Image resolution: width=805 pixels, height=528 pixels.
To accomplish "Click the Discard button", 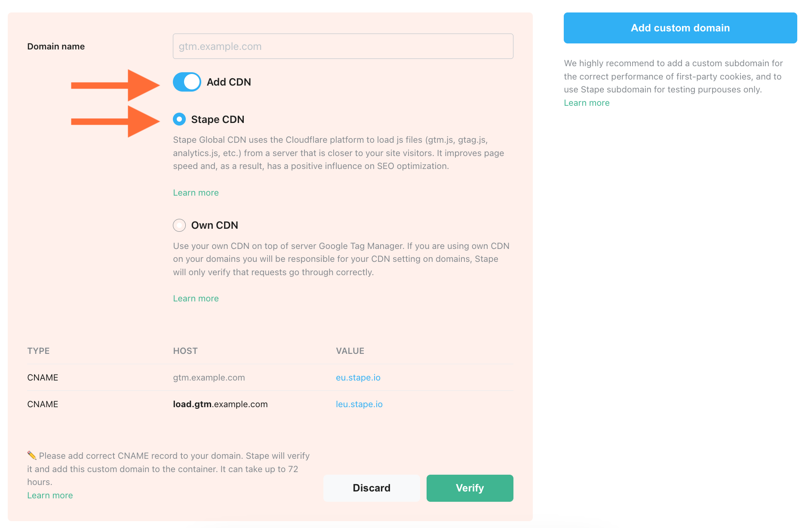I will 372,488.
